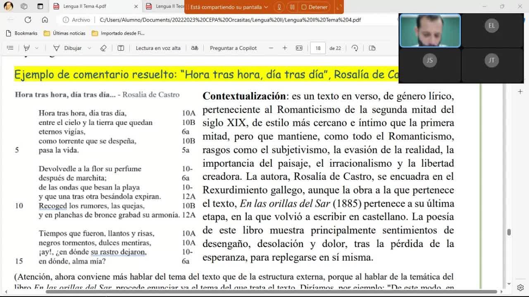Viewport: 529px width, 297px height.
Task: Click the line number 10 beside the poem
Action: point(19,206)
